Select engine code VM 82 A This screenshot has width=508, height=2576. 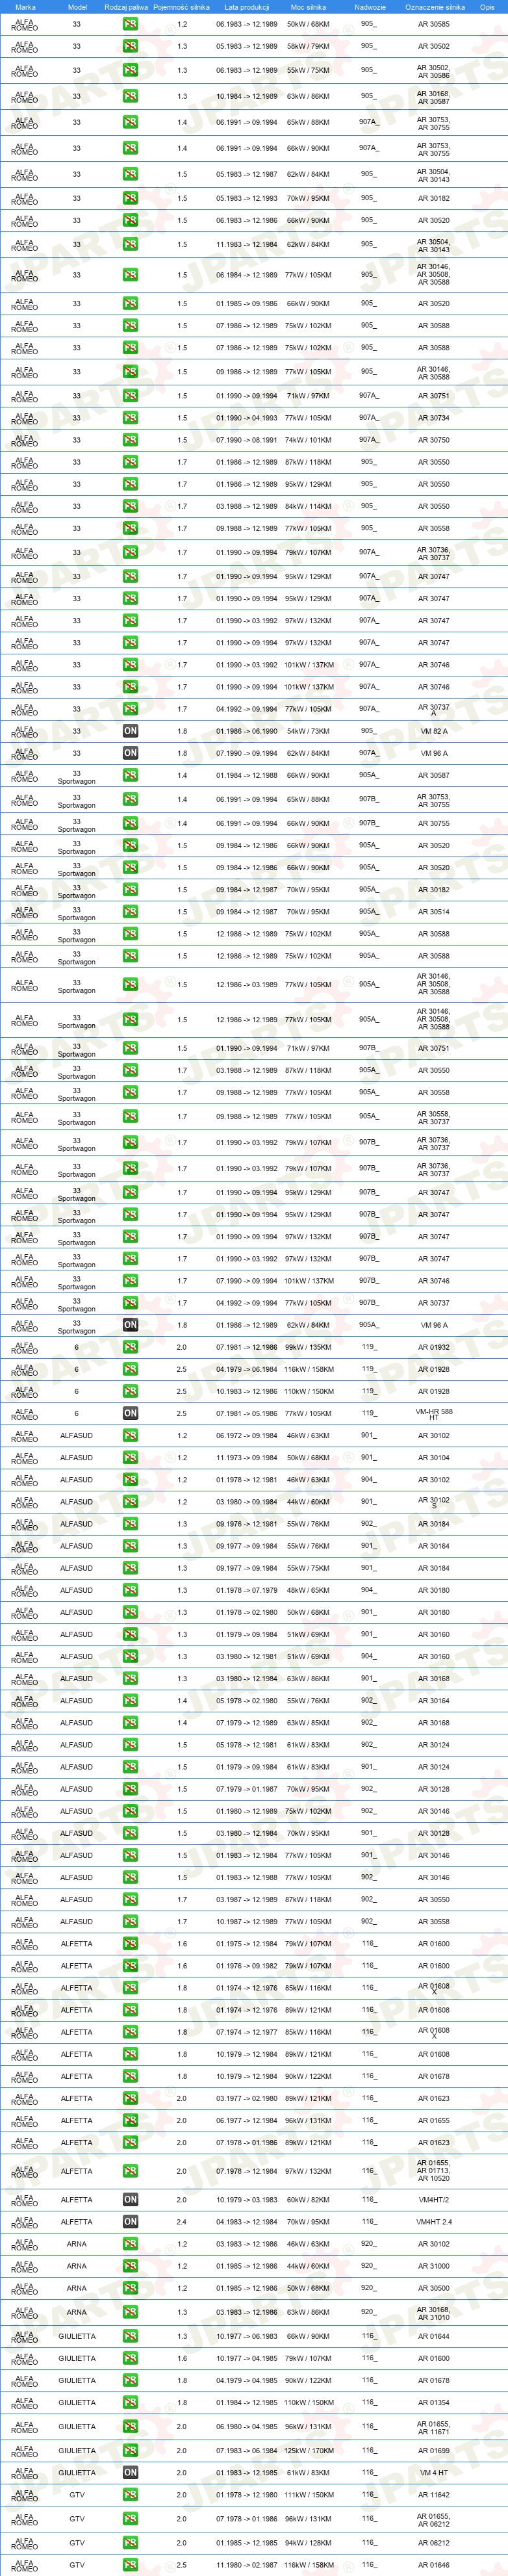[x=434, y=731]
